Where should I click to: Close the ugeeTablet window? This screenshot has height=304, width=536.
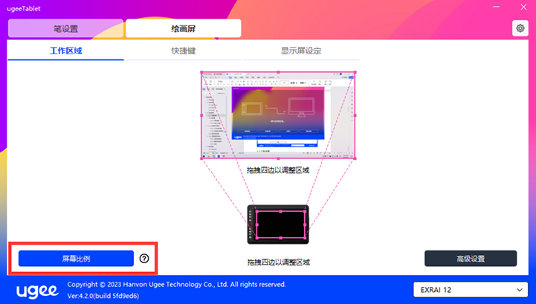(x=523, y=7)
